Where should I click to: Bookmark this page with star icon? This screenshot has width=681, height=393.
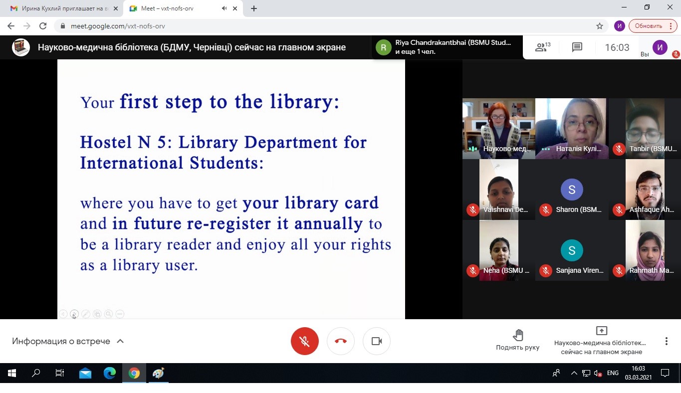point(600,26)
